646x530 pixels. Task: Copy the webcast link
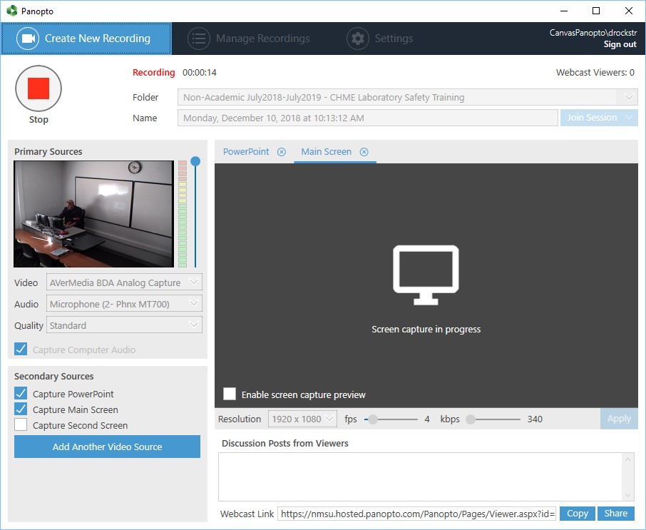(x=578, y=514)
